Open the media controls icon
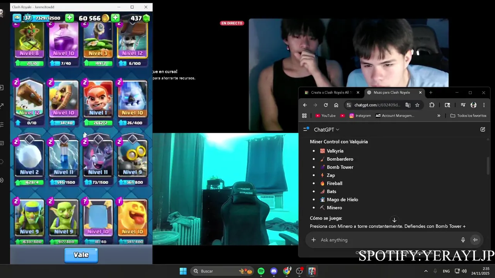 coord(463,105)
